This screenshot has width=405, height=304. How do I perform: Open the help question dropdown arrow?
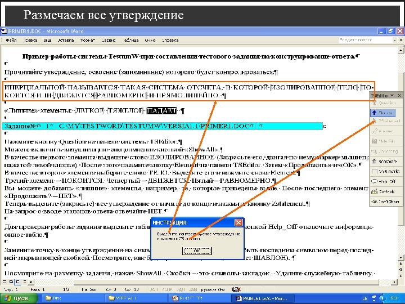395,40
